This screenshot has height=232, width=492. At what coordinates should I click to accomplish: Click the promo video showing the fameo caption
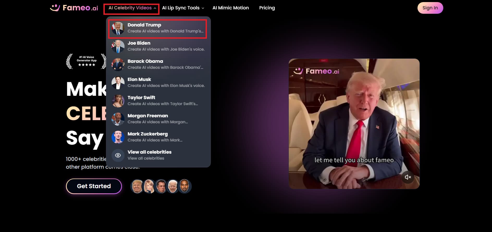[354, 124]
